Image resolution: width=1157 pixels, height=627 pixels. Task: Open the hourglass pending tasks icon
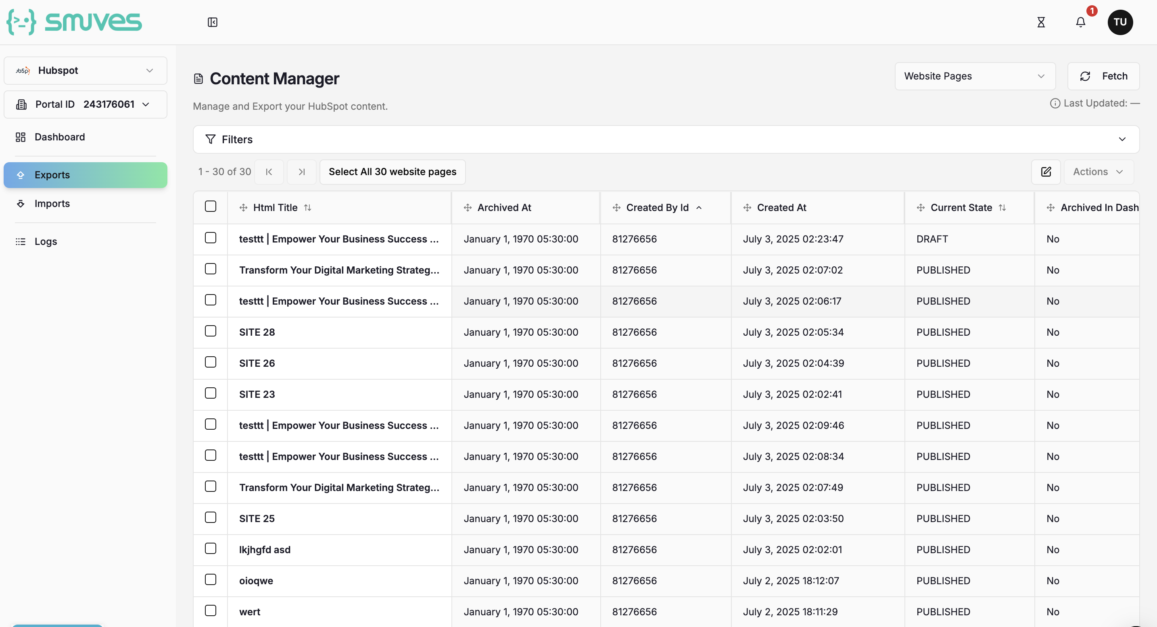(1041, 22)
